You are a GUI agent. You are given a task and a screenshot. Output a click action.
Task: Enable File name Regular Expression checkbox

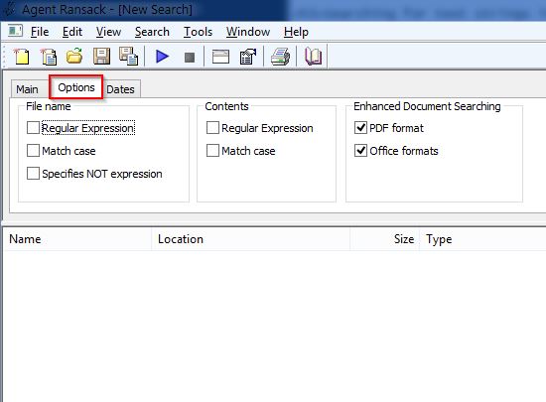coord(33,128)
